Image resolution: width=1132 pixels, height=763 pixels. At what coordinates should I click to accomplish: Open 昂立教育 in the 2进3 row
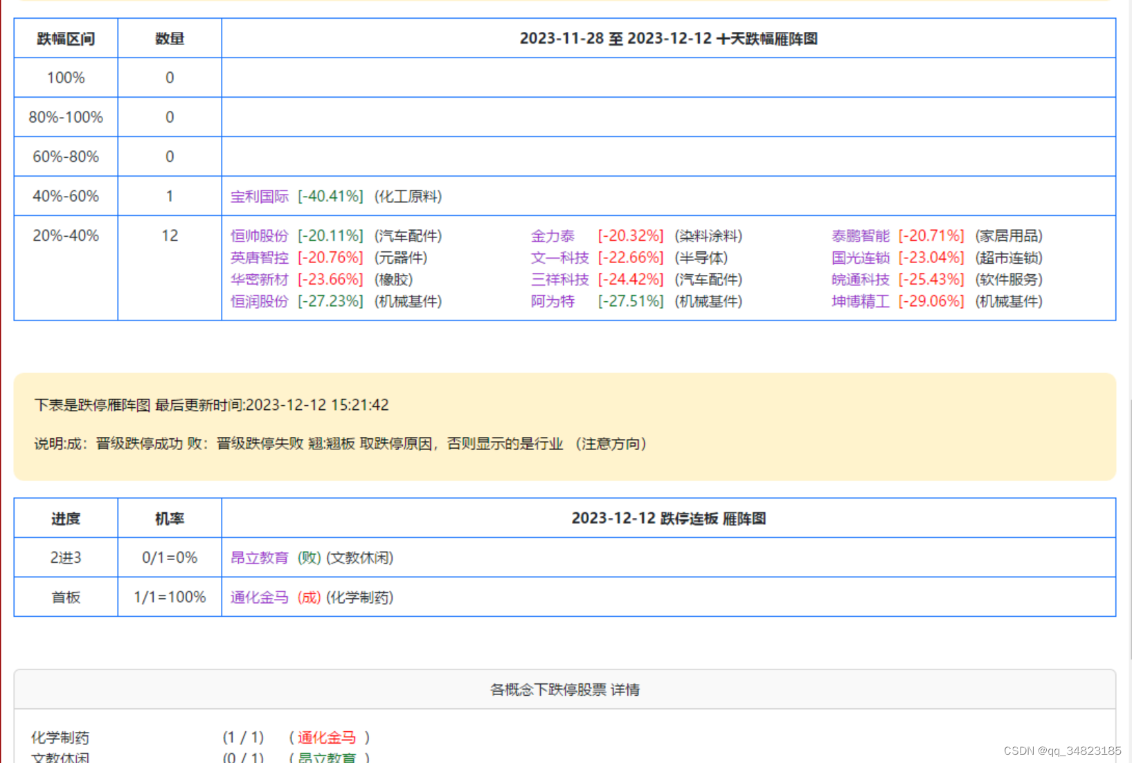coord(260,558)
